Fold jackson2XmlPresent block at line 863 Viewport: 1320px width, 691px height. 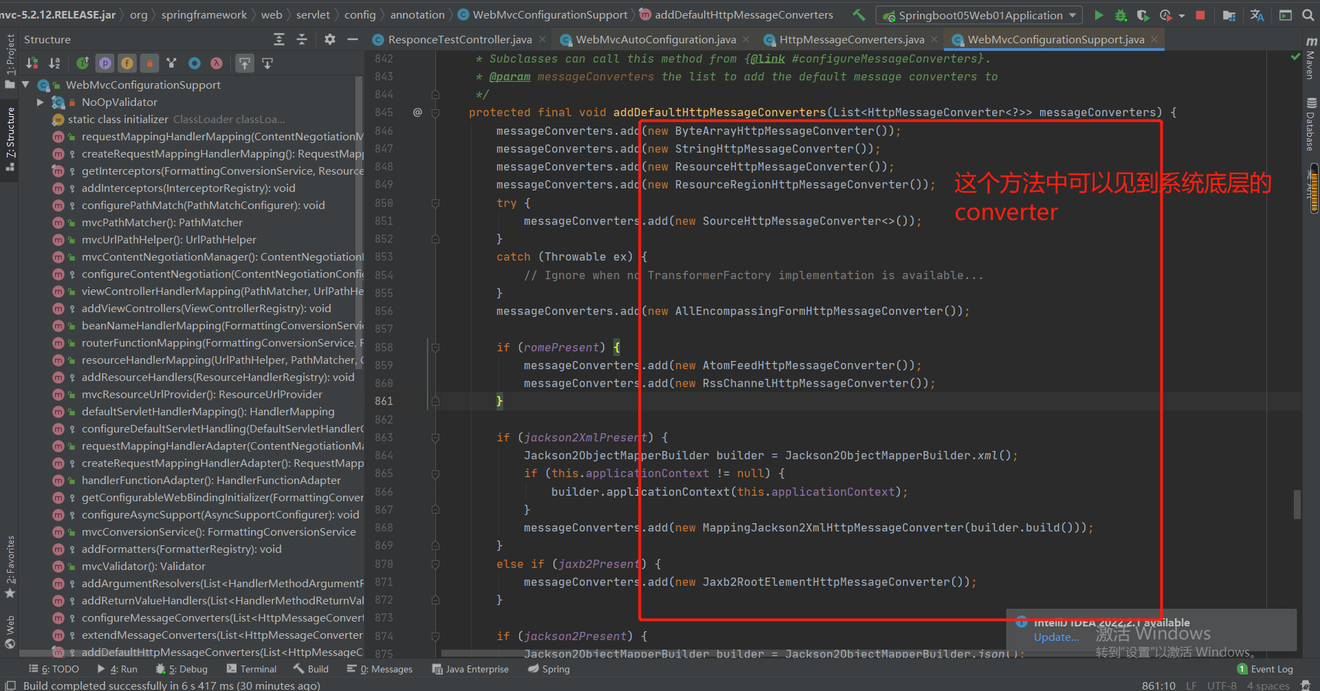pyautogui.click(x=435, y=437)
